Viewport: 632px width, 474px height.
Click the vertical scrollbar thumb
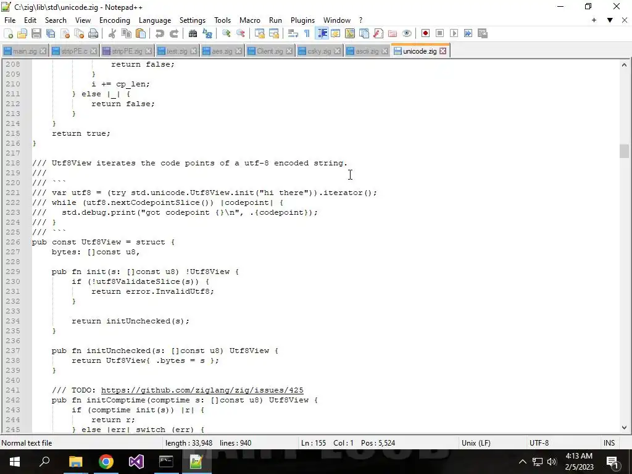(x=624, y=151)
